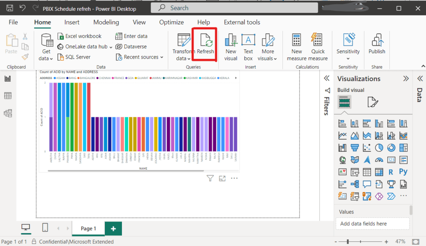This screenshot has height=246, width=426.
Task: Expand the Filters pane
Action: coord(327,79)
